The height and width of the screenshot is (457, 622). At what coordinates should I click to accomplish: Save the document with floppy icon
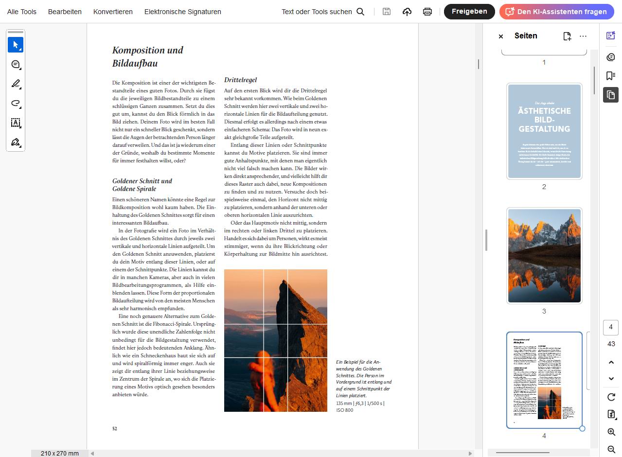[x=387, y=12]
